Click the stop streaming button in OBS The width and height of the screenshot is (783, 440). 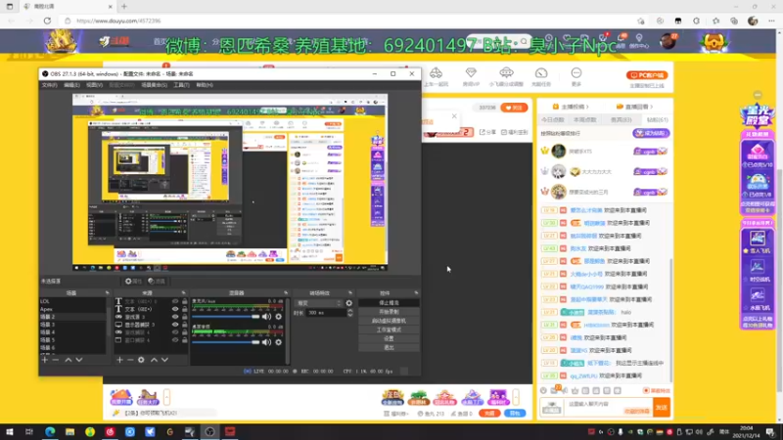[x=389, y=303]
